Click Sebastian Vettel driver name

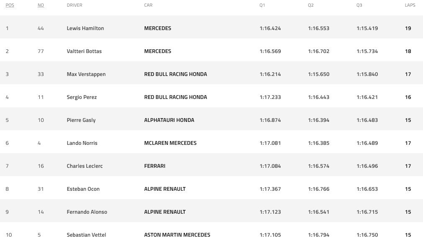point(86,235)
